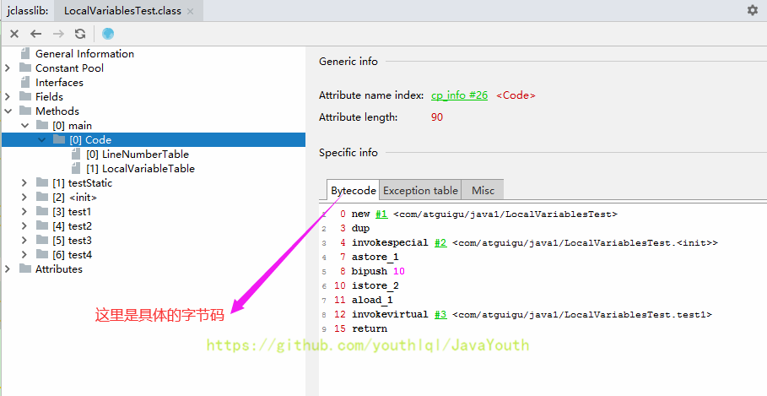
Task: Click the #3 link on invokevirtual line
Action: pos(440,315)
